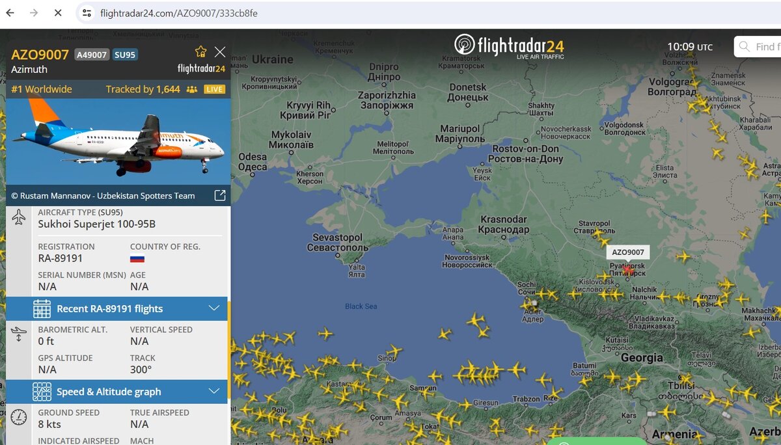Screen dimensions: 781x445
Task: Click the Track 300° value
Action: click(x=141, y=370)
